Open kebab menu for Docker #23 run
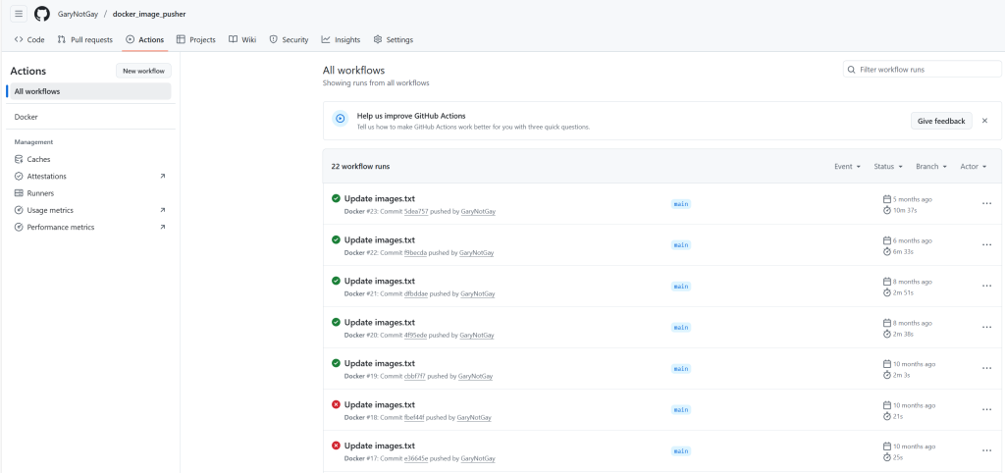This screenshot has height=473, width=1005. (986, 204)
